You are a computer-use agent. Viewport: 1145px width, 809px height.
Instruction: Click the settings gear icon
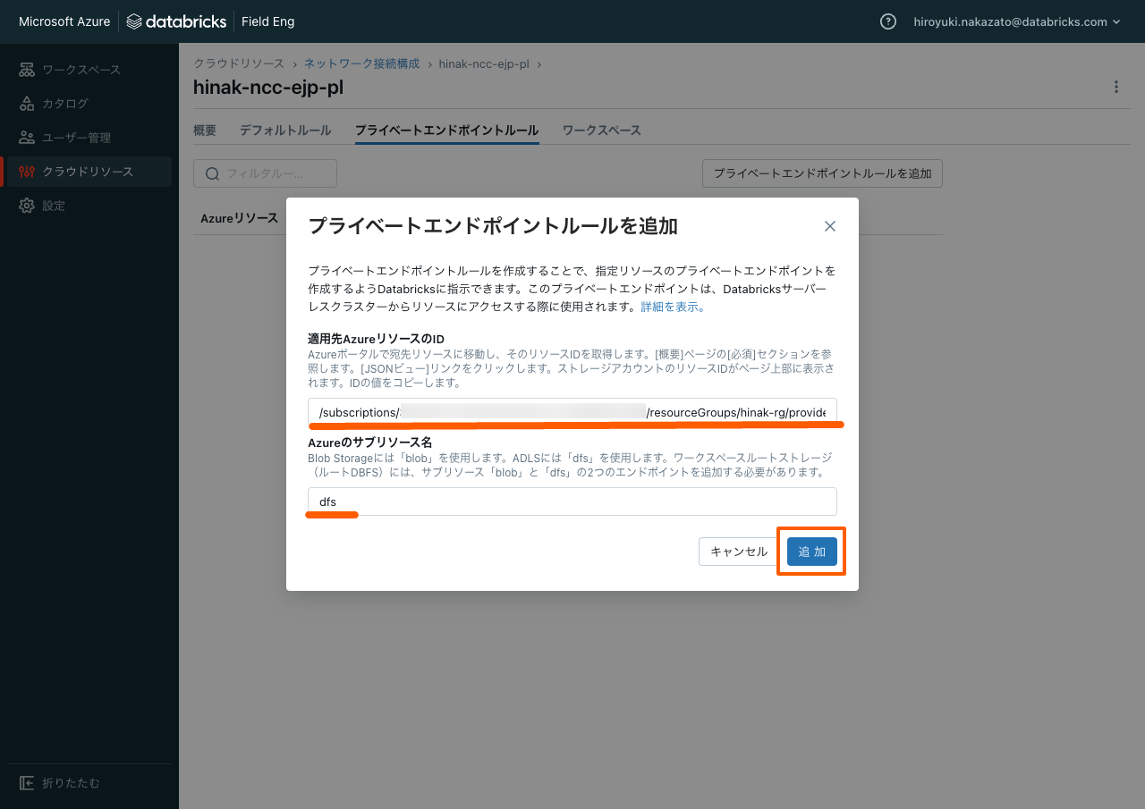[x=27, y=206]
